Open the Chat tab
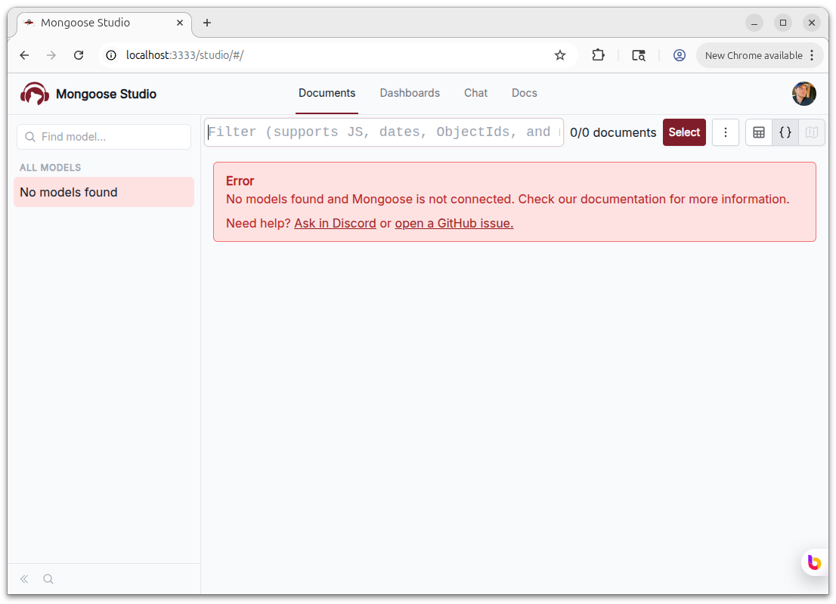 (x=475, y=93)
